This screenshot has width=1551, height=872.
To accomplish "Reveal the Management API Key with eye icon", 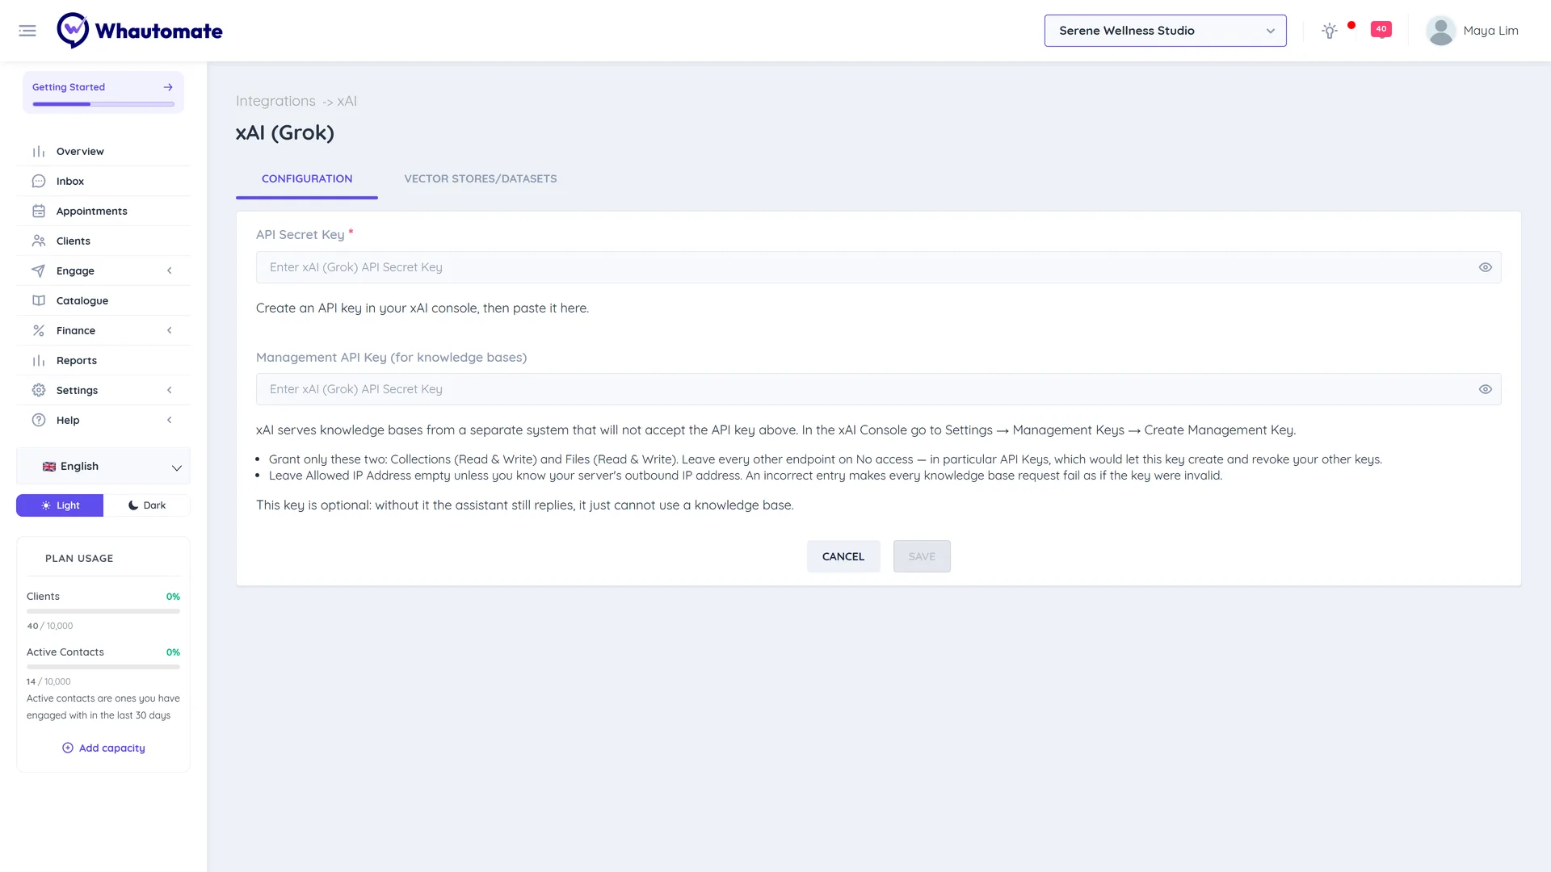I will pyautogui.click(x=1486, y=389).
